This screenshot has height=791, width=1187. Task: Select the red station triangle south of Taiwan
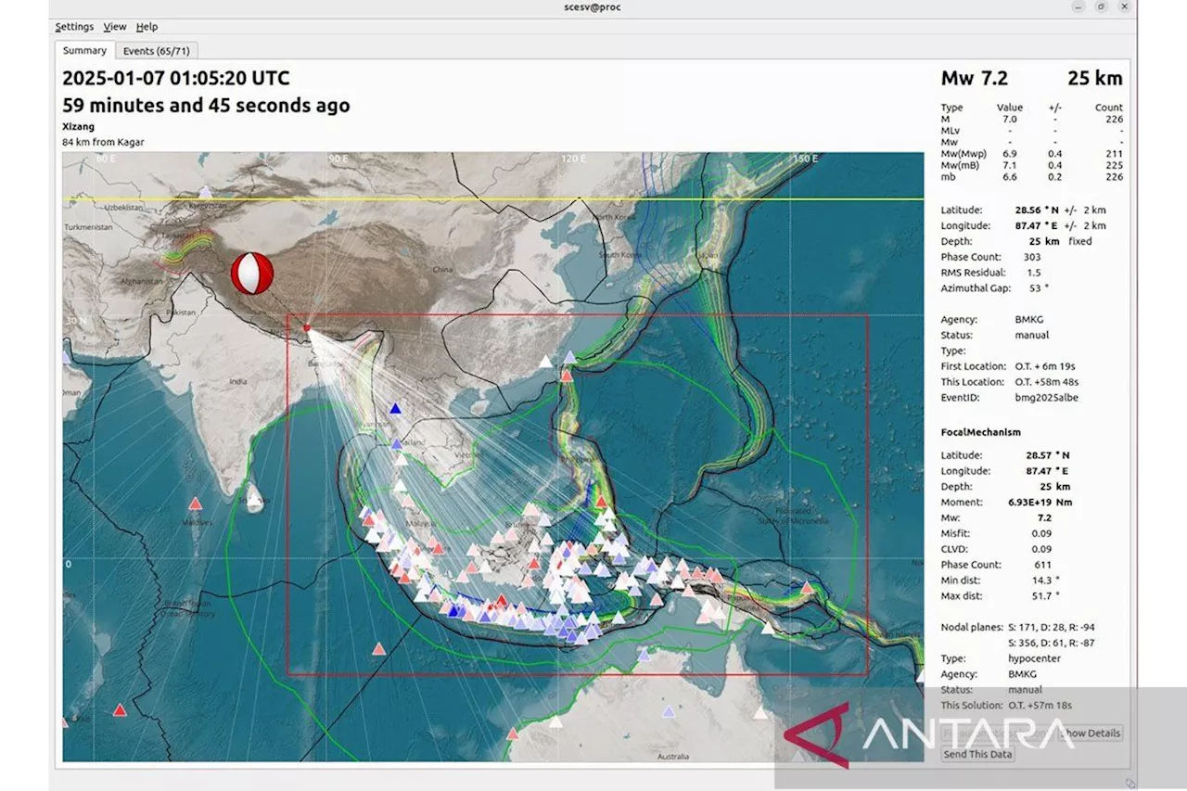(x=565, y=374)
